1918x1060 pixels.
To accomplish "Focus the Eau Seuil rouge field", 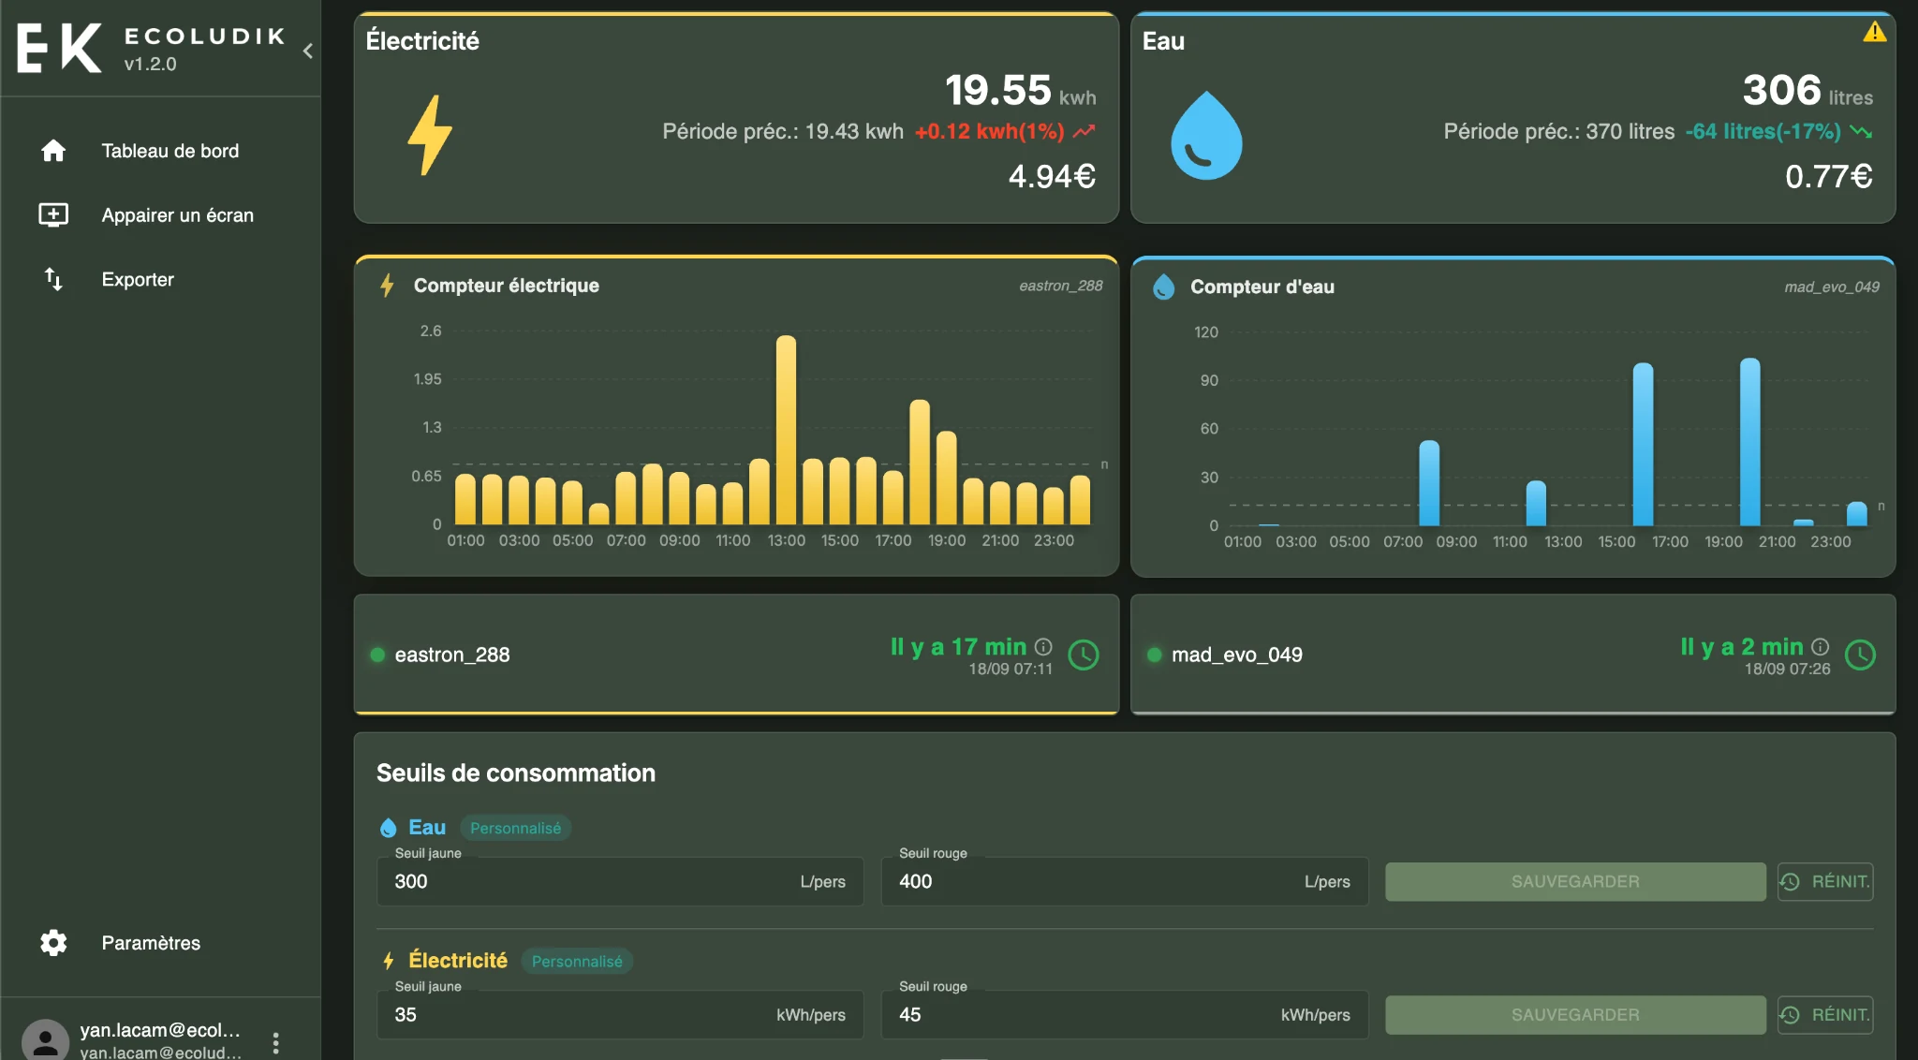I will click(1124, 881).
